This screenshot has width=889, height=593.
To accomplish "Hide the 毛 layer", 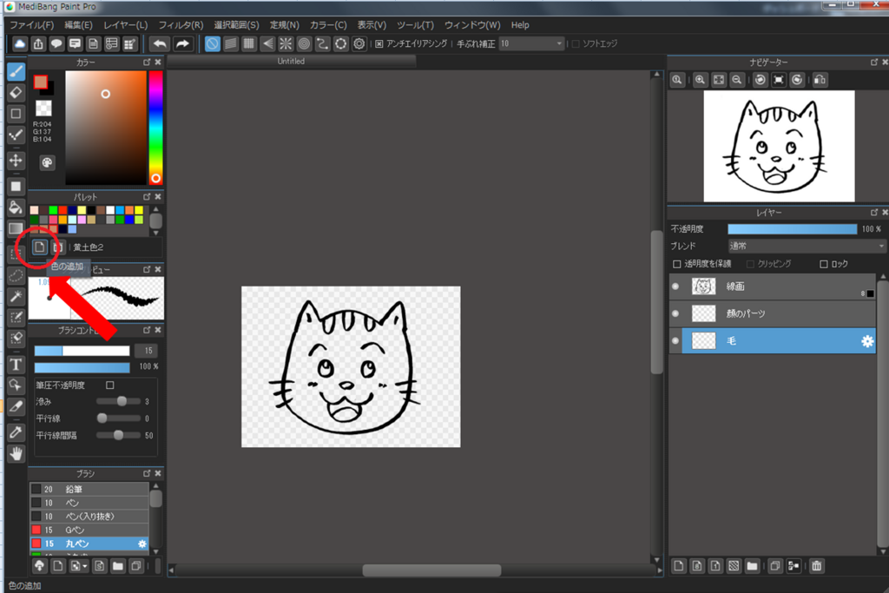I will pos(675,340).
